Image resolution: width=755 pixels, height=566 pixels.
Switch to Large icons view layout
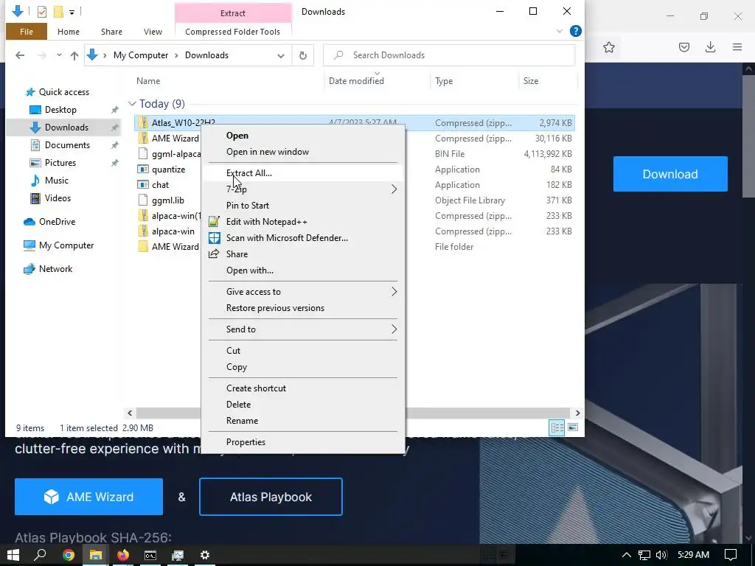pyautogui.click(x=572, y=427)
